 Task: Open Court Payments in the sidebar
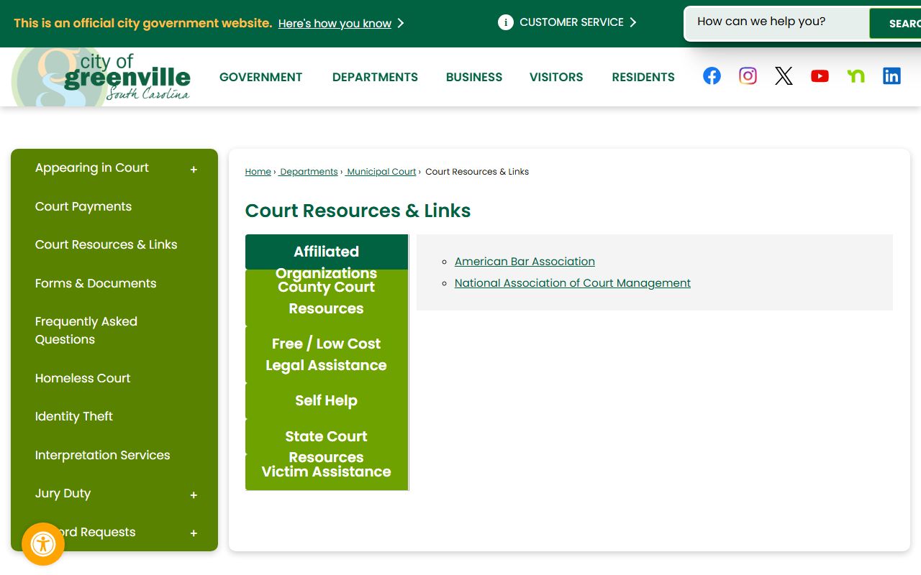point(83,206)
